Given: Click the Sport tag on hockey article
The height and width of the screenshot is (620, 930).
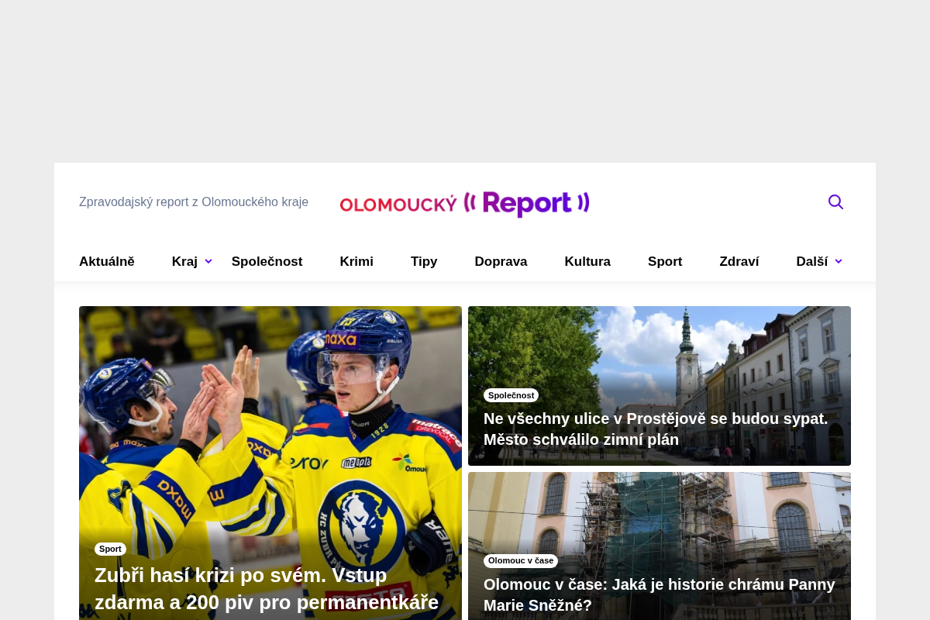Looking at the screenshot, I should tap(110, 549).
